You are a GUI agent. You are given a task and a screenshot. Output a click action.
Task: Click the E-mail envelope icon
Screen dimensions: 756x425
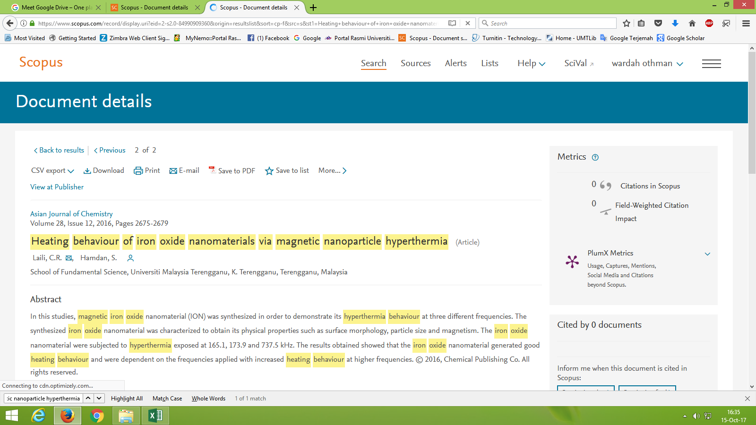(x=173, y=171)
